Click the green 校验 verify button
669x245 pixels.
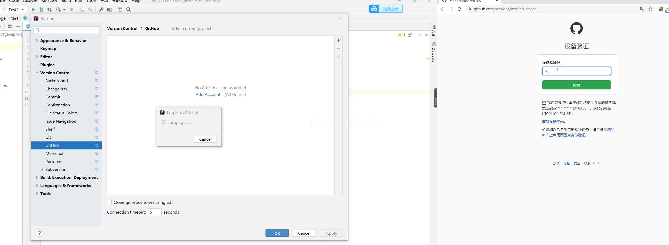[x=576, y=85]
